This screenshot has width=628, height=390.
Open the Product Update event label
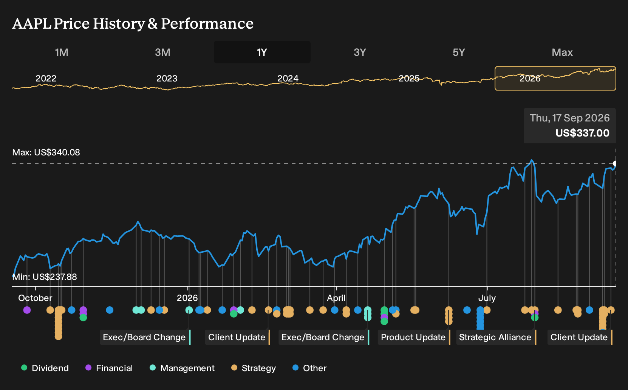(x=414, y=337)
